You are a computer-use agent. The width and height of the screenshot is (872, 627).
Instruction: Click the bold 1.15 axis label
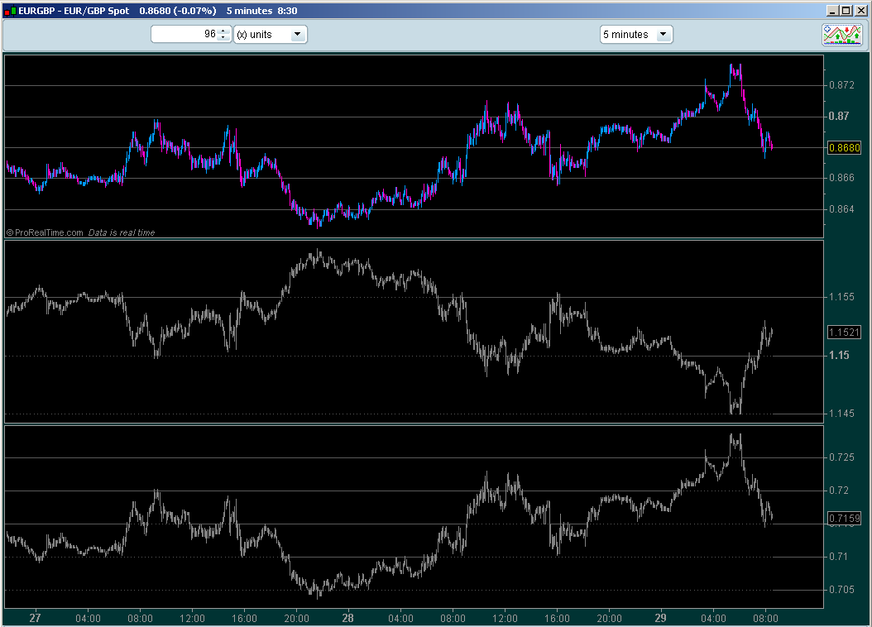point(839,355)
